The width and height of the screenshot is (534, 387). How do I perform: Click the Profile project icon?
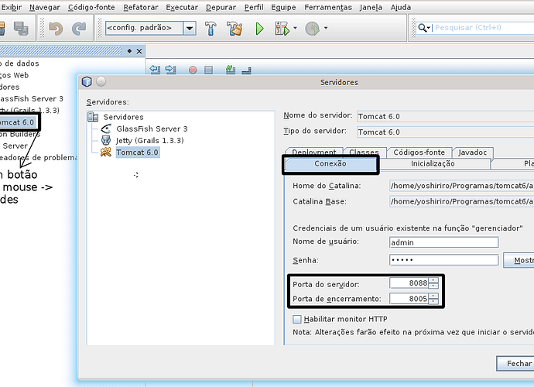tap(312, 29)
